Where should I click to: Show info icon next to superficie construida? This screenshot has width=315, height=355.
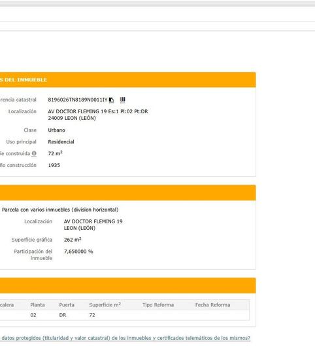[x=34, y=153]
